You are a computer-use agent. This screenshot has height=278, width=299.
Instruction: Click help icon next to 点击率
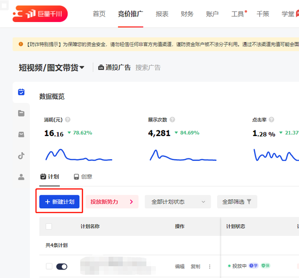tap(271, 120)
